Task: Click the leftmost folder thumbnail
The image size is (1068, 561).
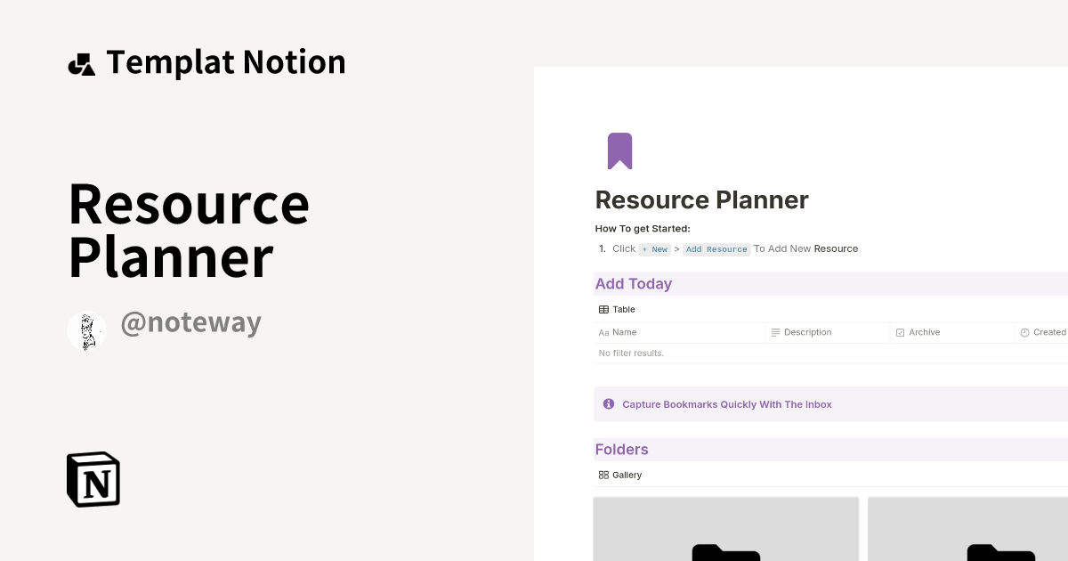Action: click(x=725, y=534)
